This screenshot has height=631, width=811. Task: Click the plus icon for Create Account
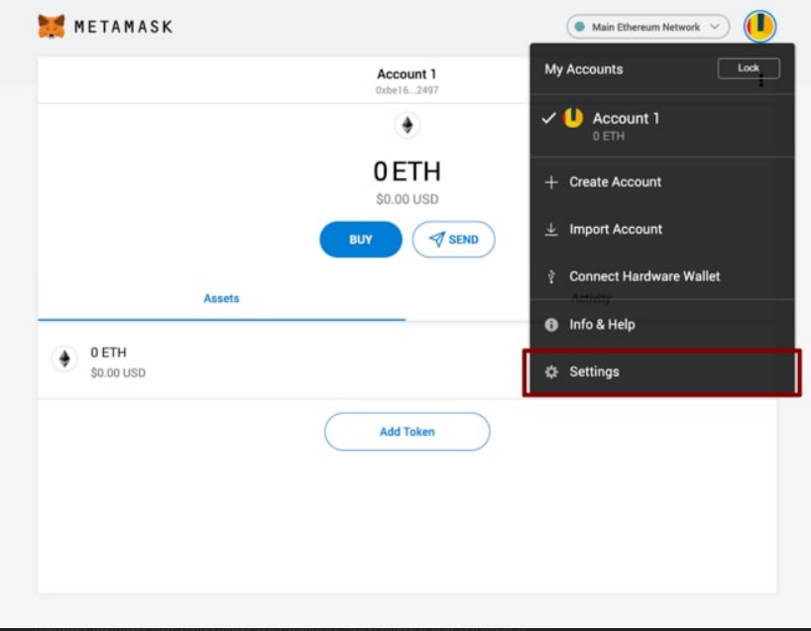[x=551, y=182]
